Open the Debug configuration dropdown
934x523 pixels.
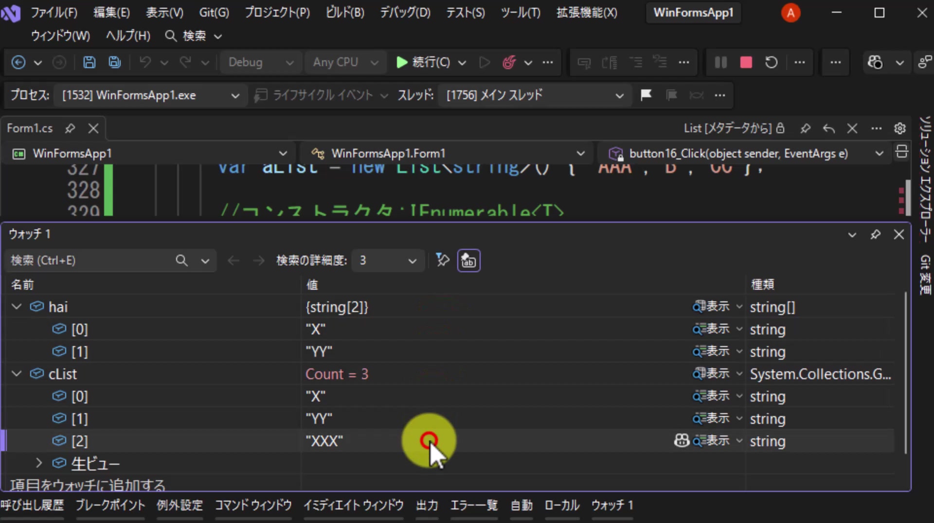coord(261,62)
